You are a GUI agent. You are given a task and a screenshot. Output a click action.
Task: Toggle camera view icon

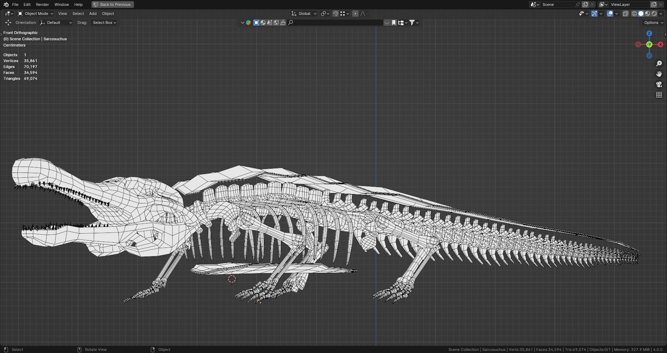(x=659, y=84)
